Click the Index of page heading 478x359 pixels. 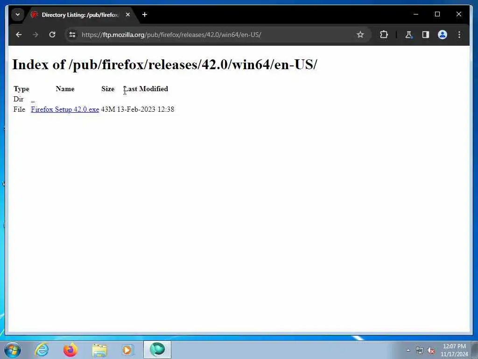pyautogui.click(x=165, y=65)
